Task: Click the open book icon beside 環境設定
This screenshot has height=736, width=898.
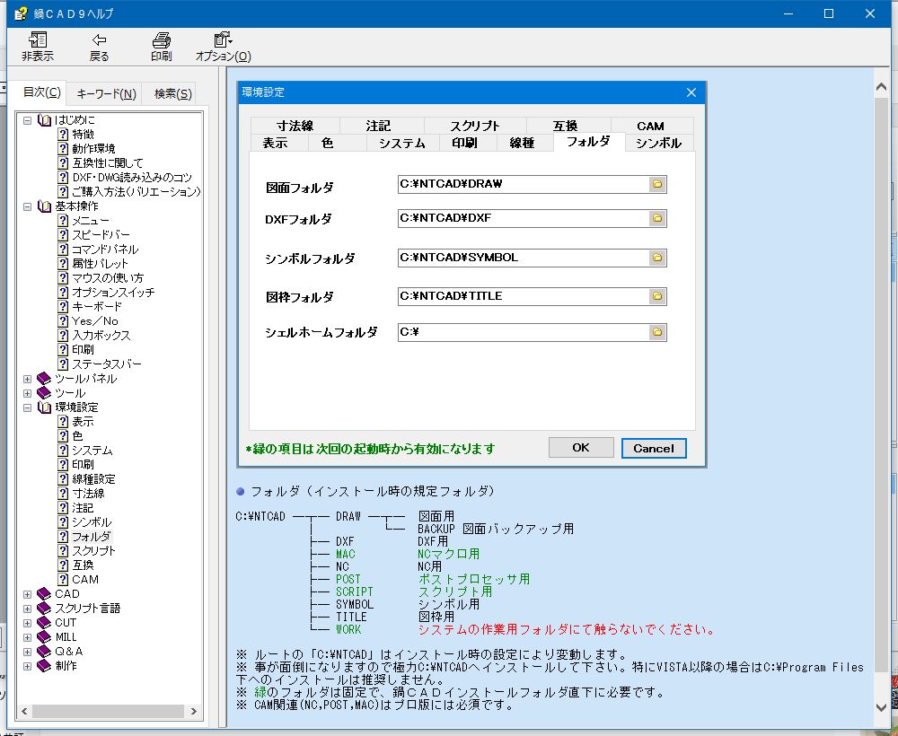Action: pos(44,407)
